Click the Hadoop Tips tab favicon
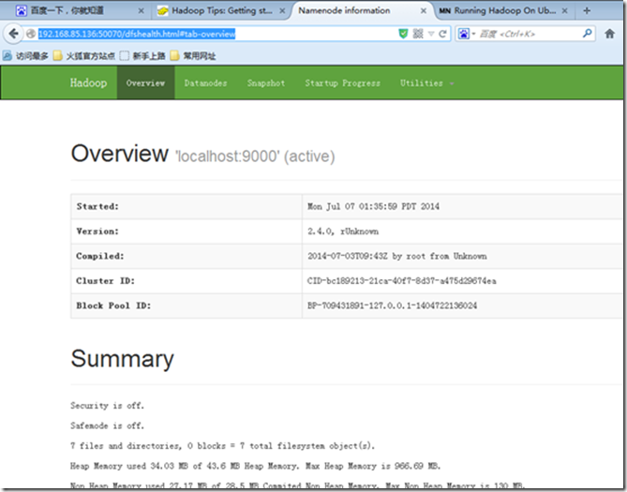Image resolution: width=627 pixels, height=492 pixels. (162, 11)
